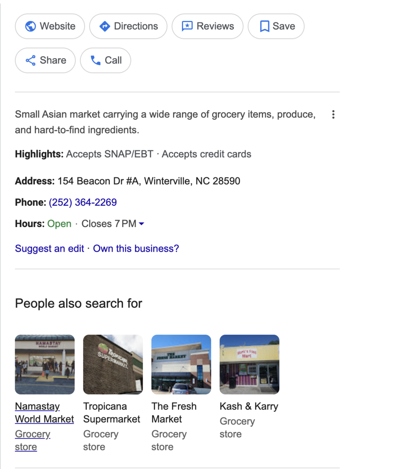Click the Share nodes icon
The height and width of the screenshot is (469, 413).
[30, 60]
